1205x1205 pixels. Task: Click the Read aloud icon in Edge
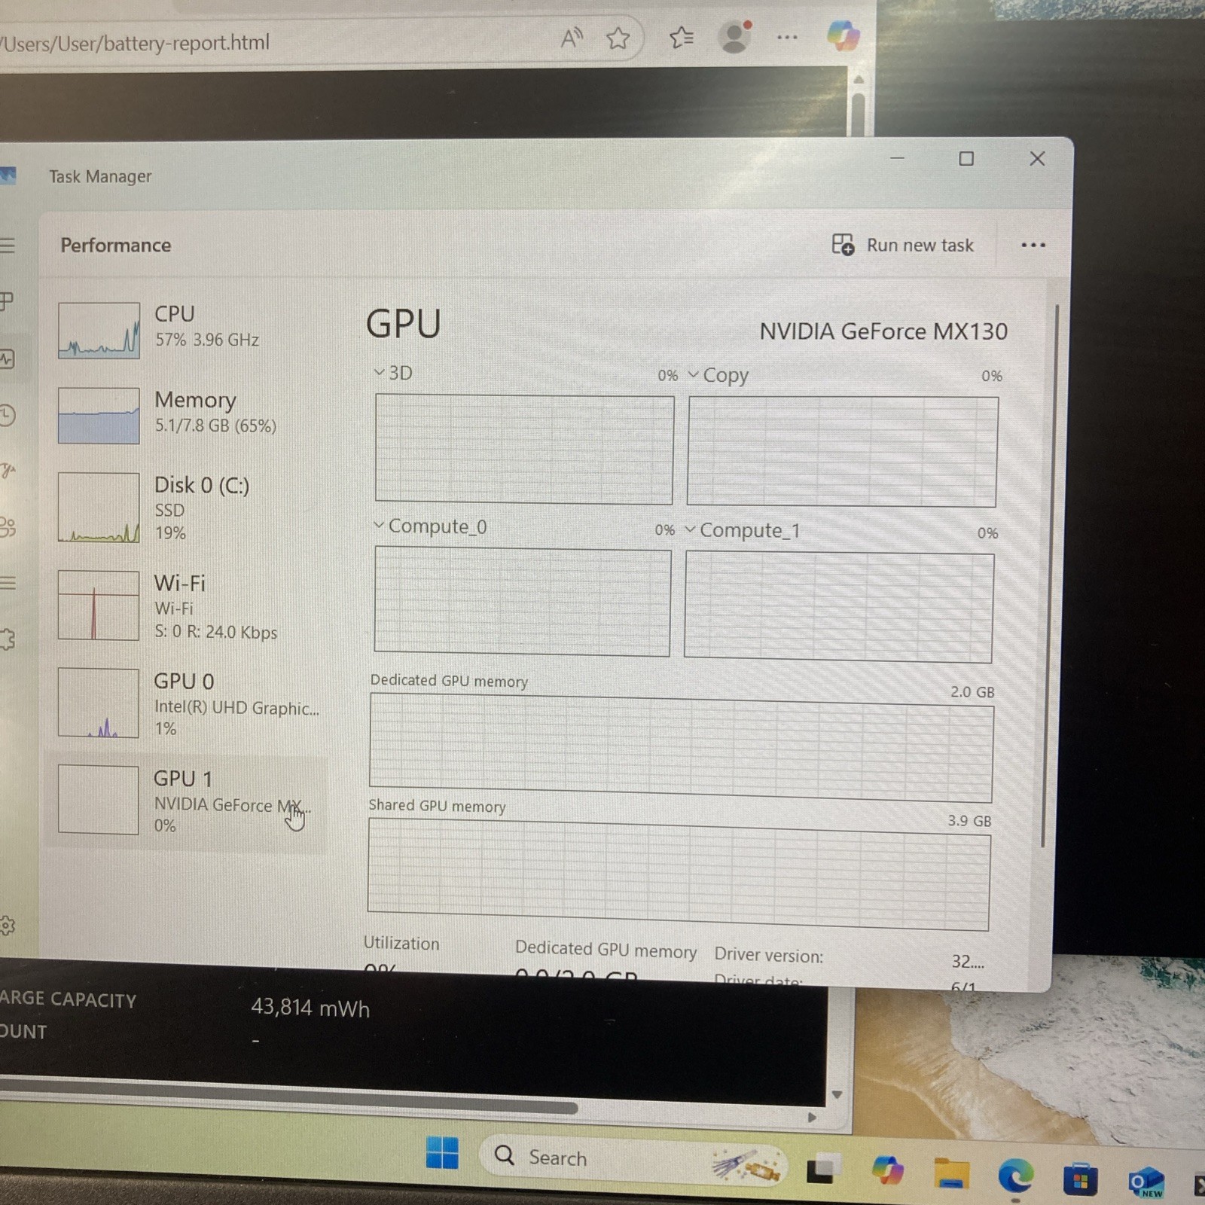(x=572, y=37)
